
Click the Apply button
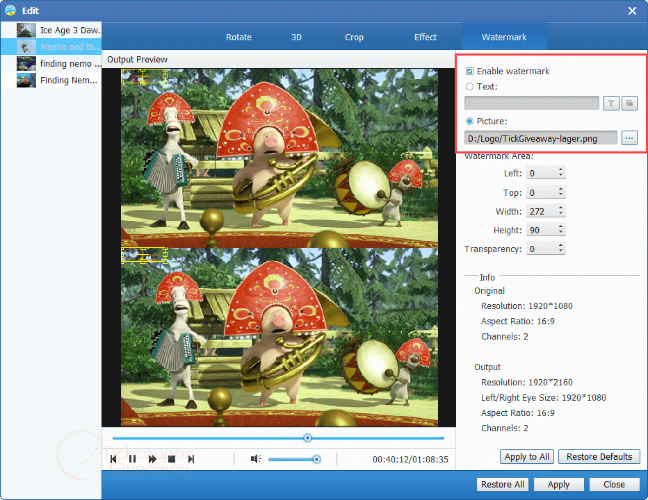click(558, 484)
